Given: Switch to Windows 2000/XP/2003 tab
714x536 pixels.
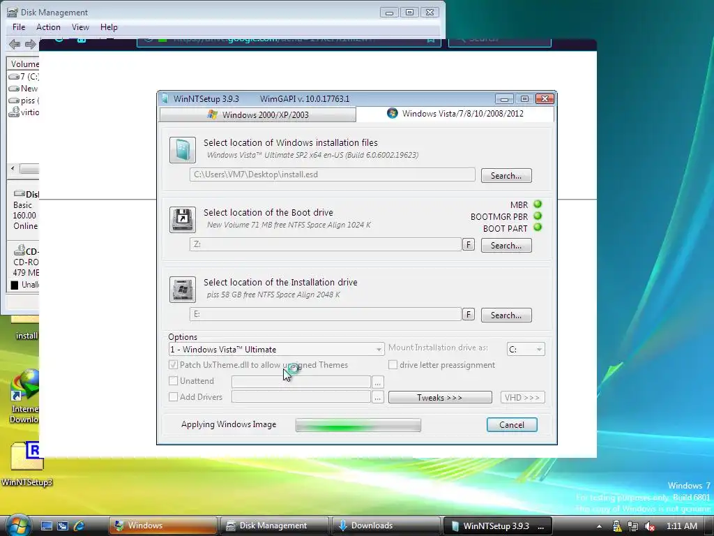Looking at the screenshot, I should tap(258, 115).
